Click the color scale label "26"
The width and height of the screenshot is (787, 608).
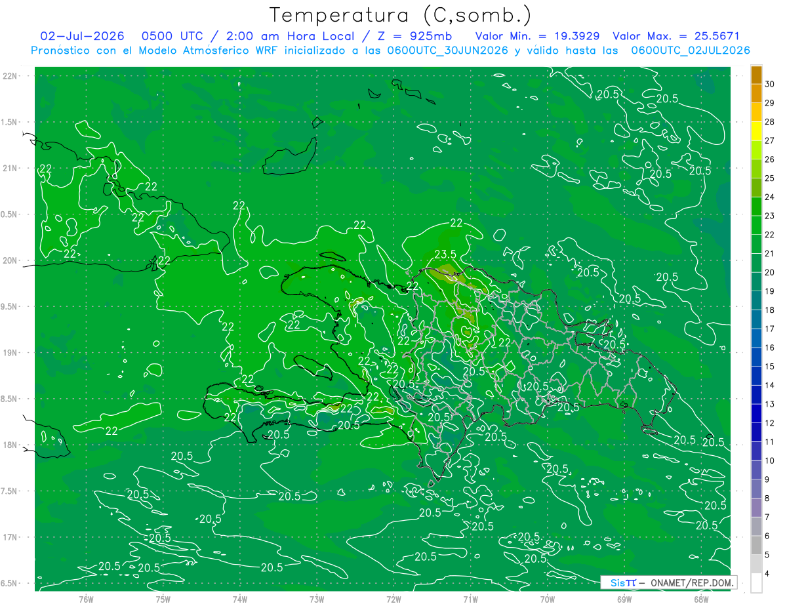[770, 159]
